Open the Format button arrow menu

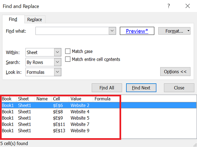click(188, 31)
